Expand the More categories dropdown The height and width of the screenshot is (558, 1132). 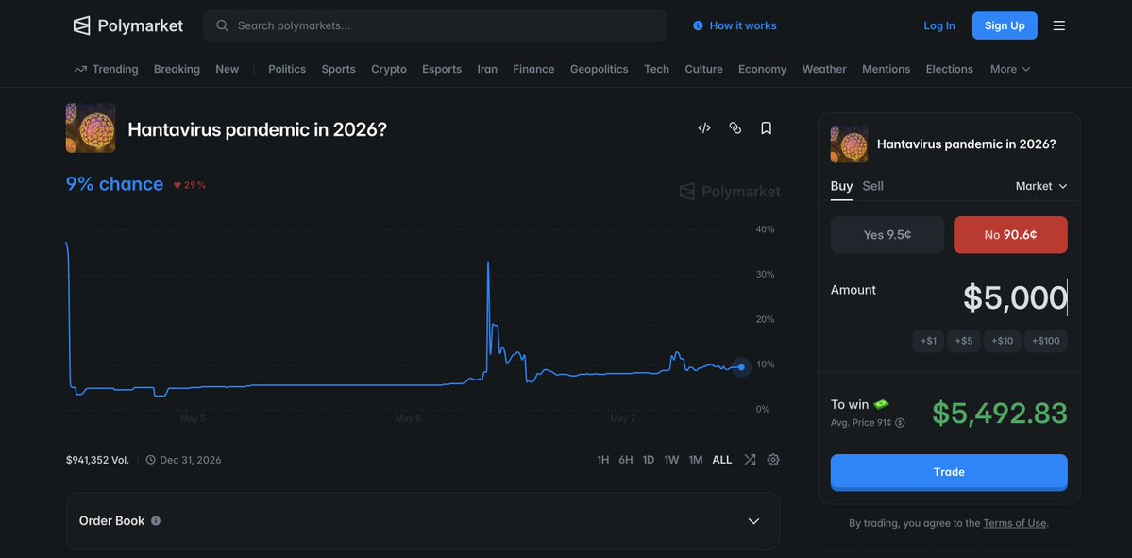1010,69
